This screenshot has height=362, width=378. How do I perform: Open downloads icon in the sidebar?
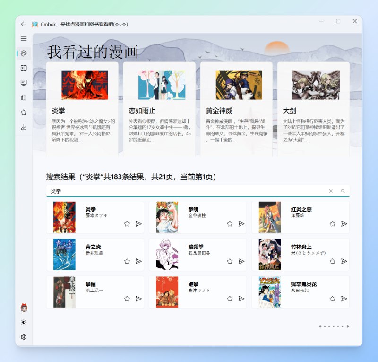24,127
